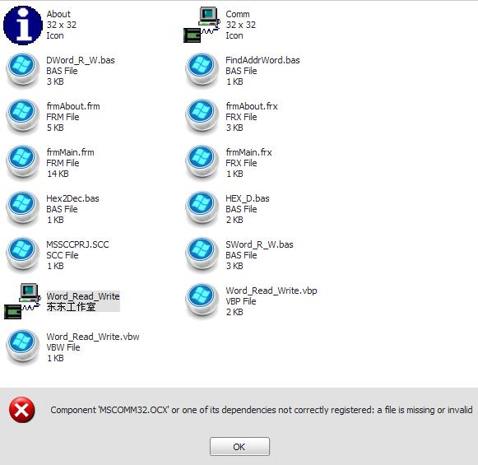Select the Hex2Dec.bas file icon
Image resolution: width=478 pixels, height=465 pixels.
click(x=23, y=208)
